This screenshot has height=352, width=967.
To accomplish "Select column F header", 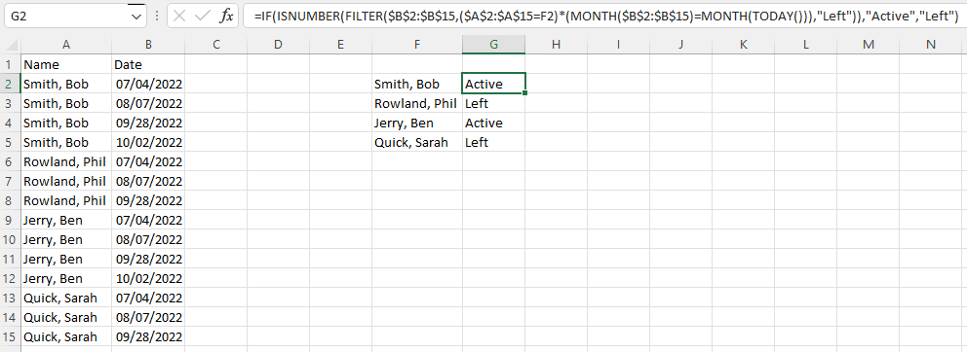I will [417, 45].
